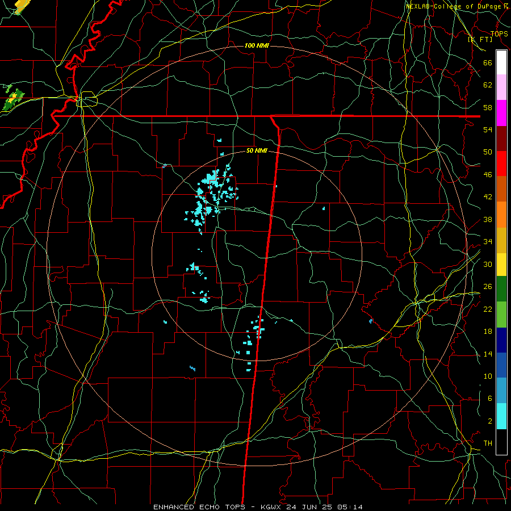Click the legend value '2'

489,421
